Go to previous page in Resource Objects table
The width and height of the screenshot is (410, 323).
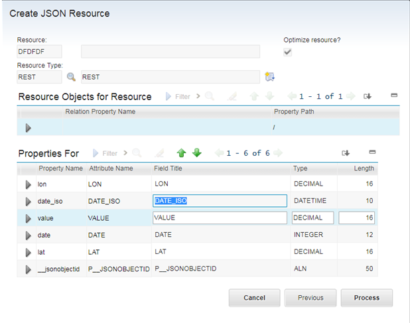tap(292, 96)
